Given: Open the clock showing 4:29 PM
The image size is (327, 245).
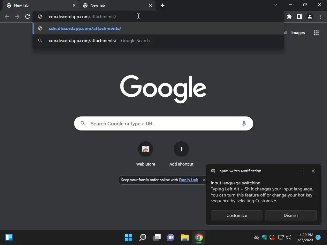Looking at the screenshot, I should tap(304, 237).
